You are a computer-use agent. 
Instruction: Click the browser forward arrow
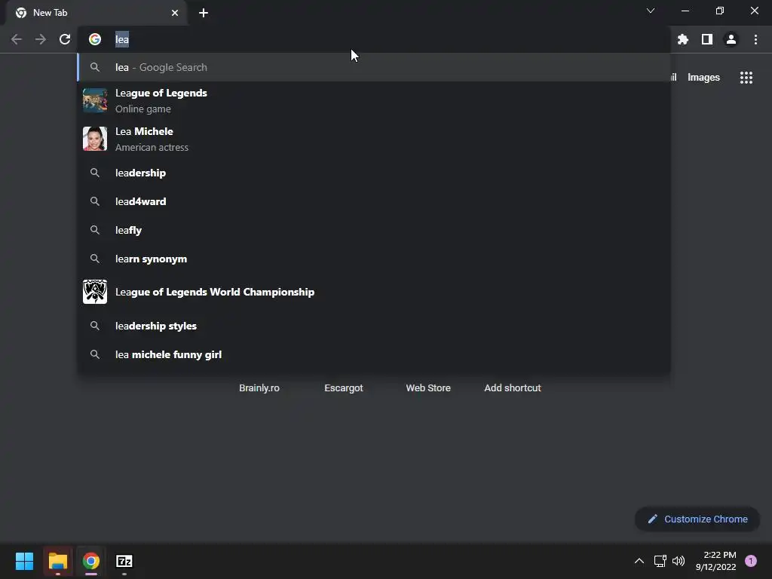41,39
